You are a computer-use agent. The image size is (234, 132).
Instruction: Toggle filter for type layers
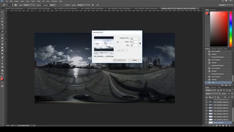(224, 91)
